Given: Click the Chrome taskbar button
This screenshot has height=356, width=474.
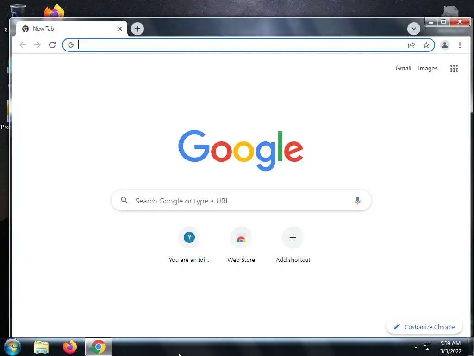Looking at the screenshot, I should click(99, 347).
